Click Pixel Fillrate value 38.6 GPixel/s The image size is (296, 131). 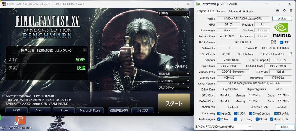click(x=229, y=66)
